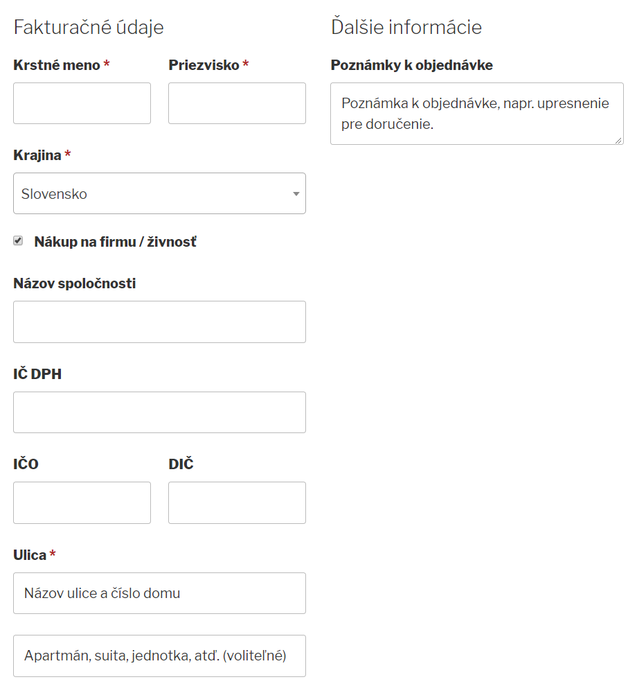Click the street name and house number field

159,593
